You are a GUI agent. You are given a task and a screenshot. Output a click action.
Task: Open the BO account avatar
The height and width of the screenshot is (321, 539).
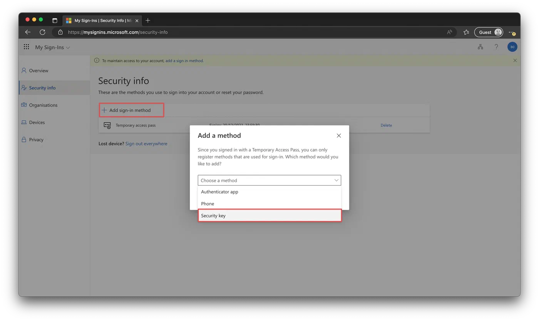[512, 47]
